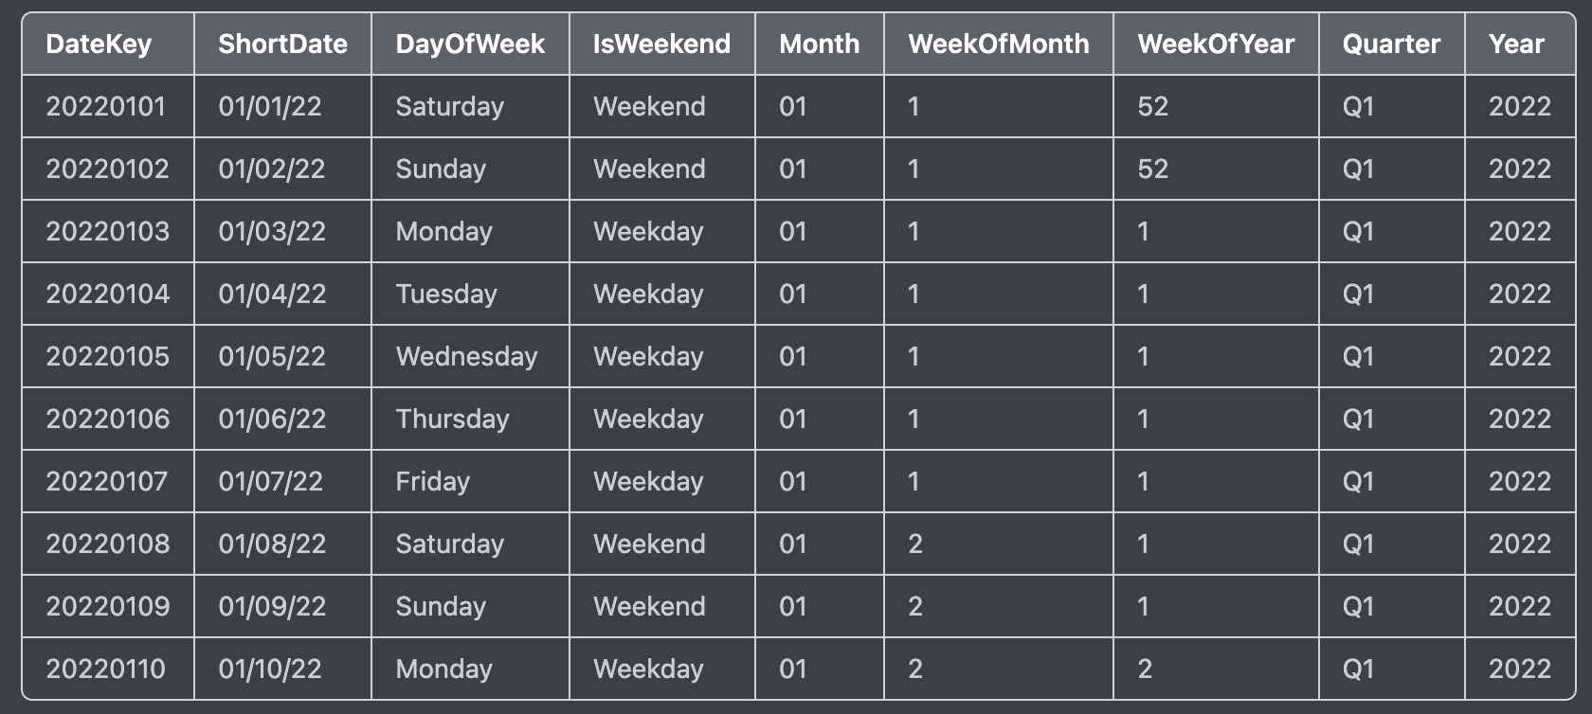Select the 20220110 DateKey cell

[x=105, y=669]
